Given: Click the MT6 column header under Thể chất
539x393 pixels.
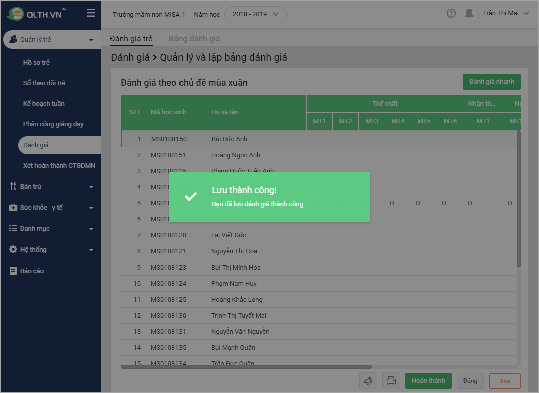Looking at the screenshot, I should (450, 121).
